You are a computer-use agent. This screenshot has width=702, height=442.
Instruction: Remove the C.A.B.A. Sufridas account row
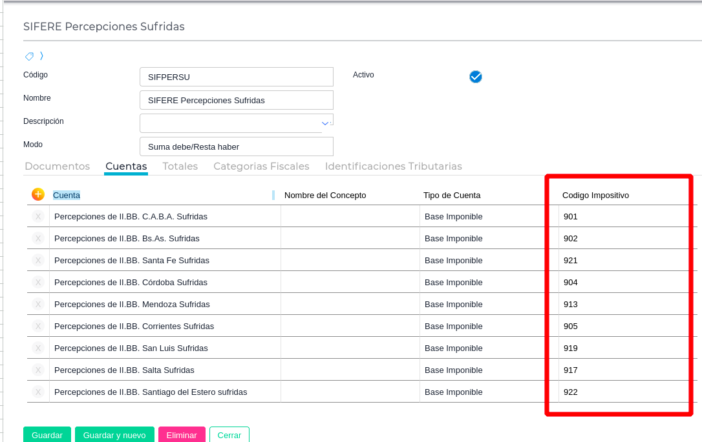click(x=38, y=217)
